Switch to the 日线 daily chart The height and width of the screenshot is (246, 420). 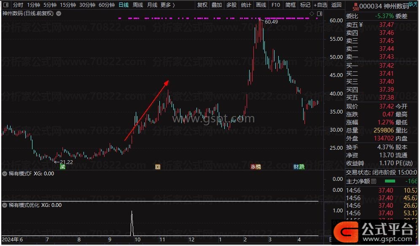pos(124,5)
